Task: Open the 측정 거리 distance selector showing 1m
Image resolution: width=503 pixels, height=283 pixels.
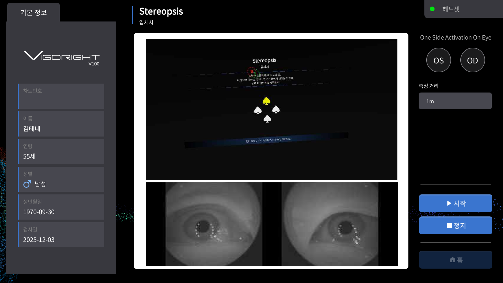Action: 455,101
